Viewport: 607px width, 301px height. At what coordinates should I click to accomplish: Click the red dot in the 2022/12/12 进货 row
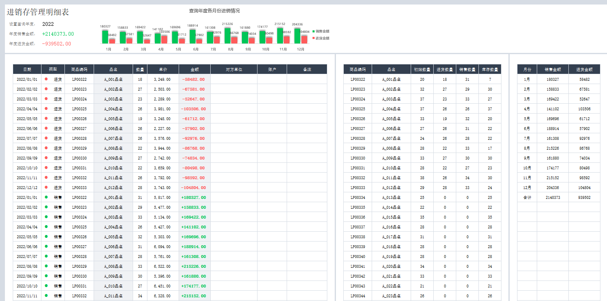(46, 187)
